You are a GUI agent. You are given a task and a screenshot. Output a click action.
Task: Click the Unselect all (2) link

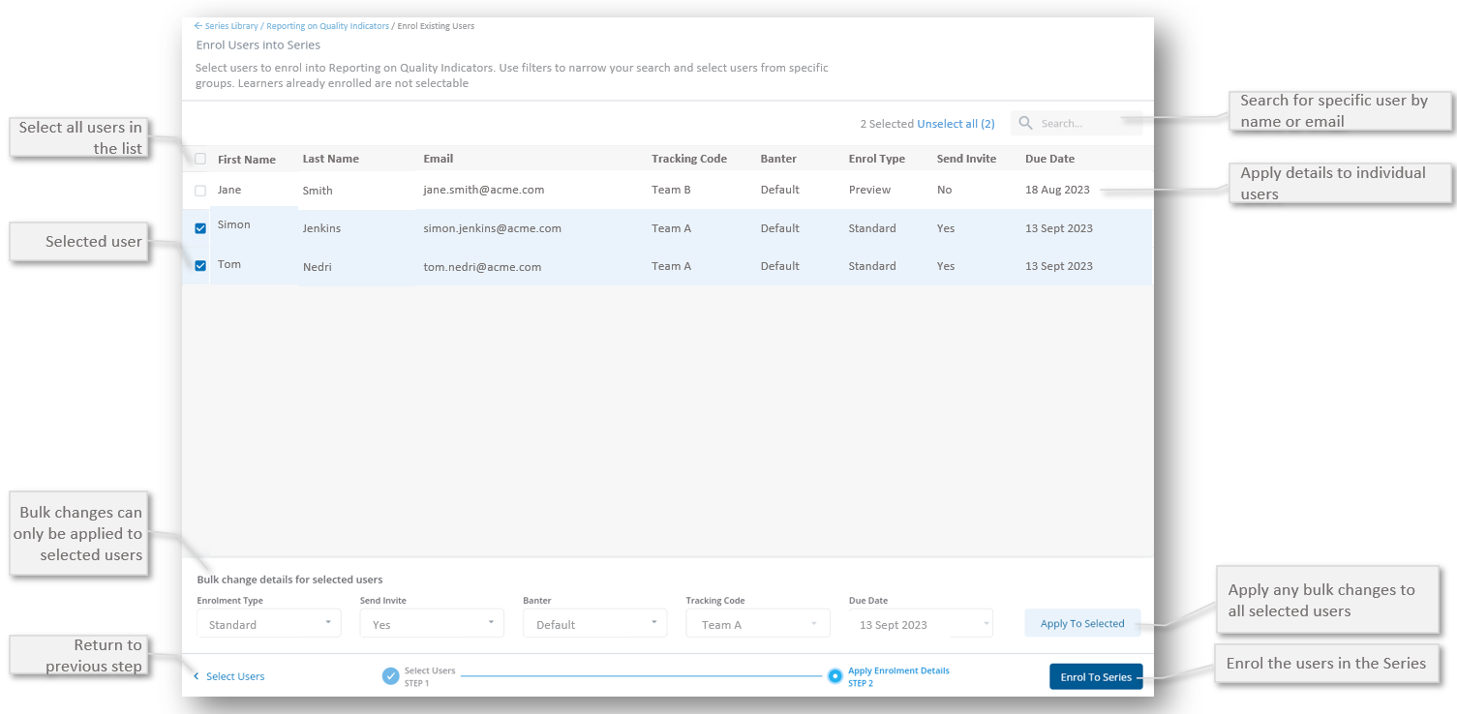[956, 124]
